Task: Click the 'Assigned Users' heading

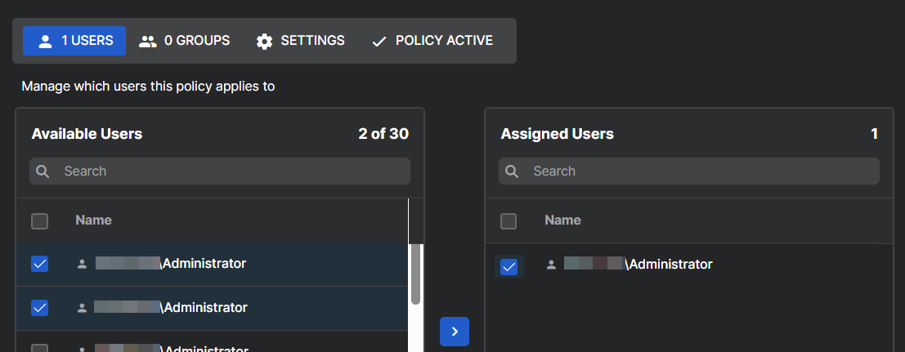Action: [558, 134]
